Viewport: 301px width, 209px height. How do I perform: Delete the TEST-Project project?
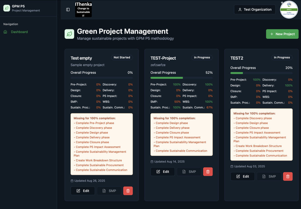(208, 172)
